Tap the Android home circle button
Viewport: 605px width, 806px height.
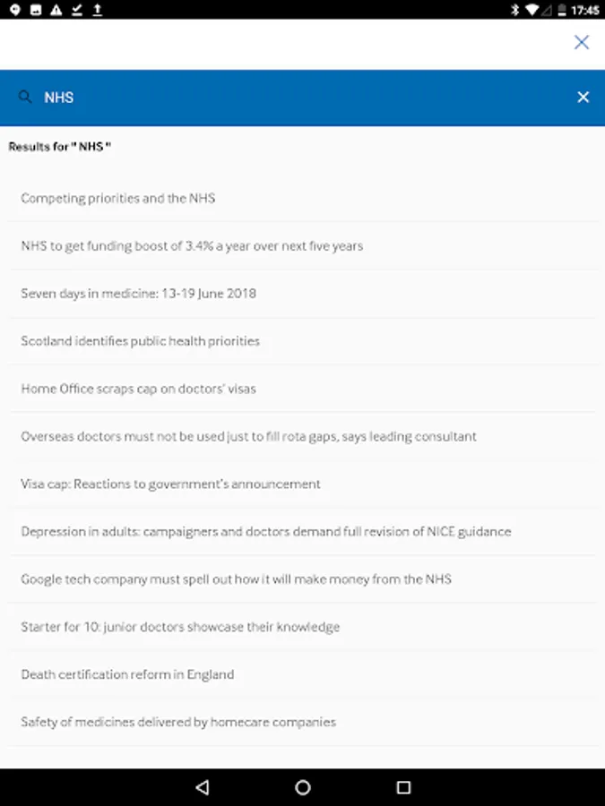303,787
